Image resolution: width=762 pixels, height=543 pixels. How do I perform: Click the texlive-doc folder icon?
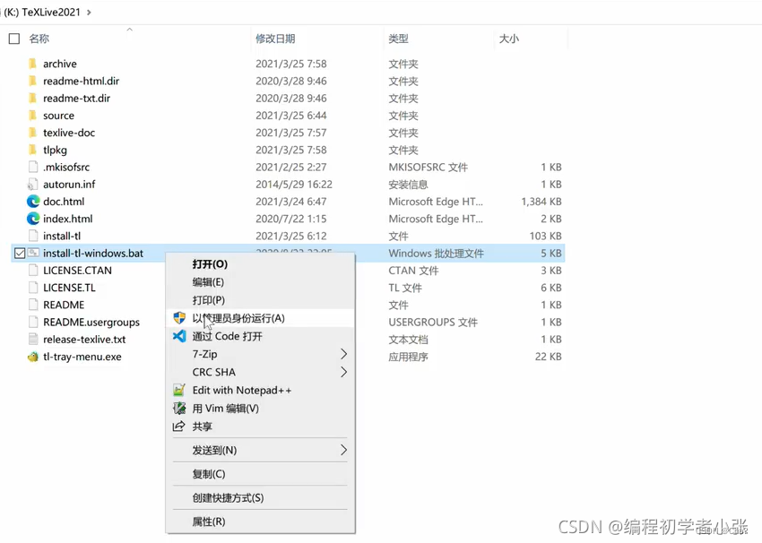32,133
